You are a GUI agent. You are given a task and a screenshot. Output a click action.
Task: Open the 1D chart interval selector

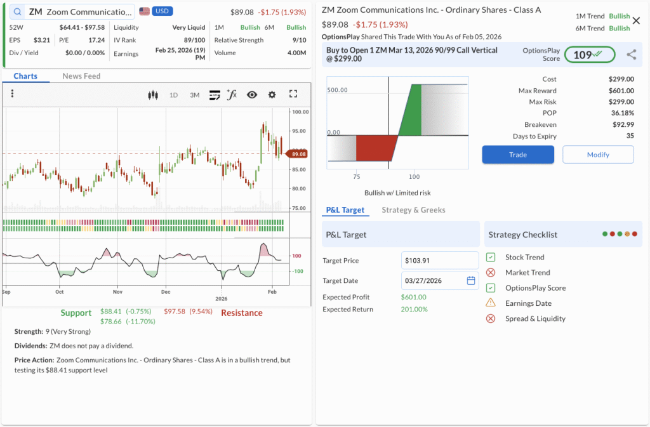coord(173,95)
